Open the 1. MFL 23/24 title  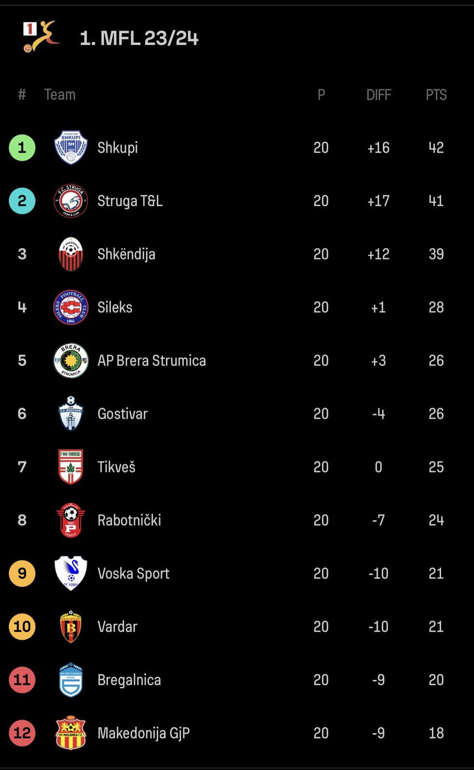(x=139, y=38)
